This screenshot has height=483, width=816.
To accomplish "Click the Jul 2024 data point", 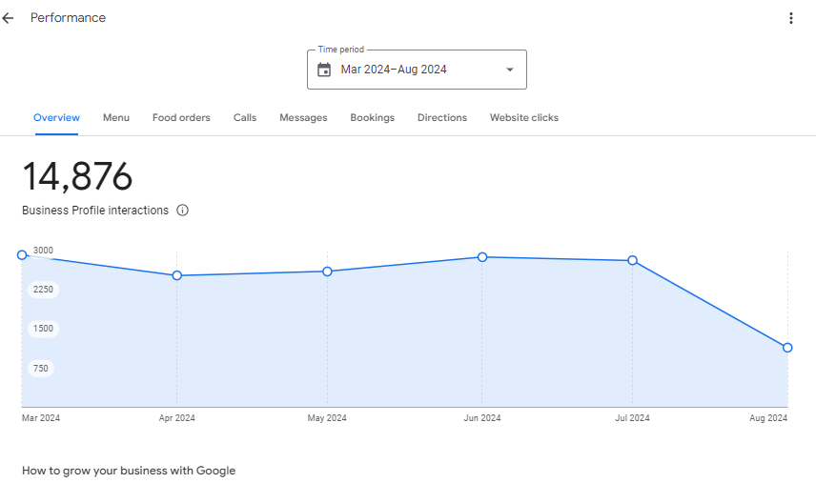I will [632, 260].
